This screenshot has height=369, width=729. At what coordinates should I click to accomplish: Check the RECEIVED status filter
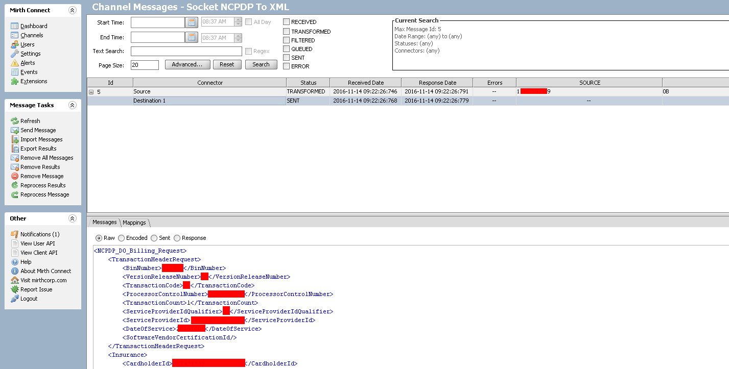tap(287, 22)
